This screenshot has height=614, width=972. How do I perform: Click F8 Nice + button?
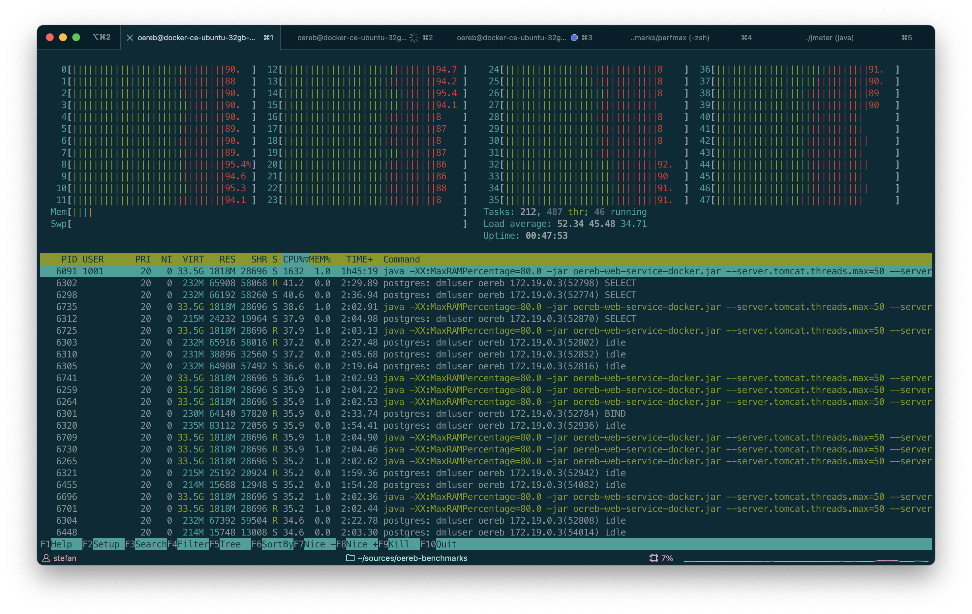[x=357, y=544]
